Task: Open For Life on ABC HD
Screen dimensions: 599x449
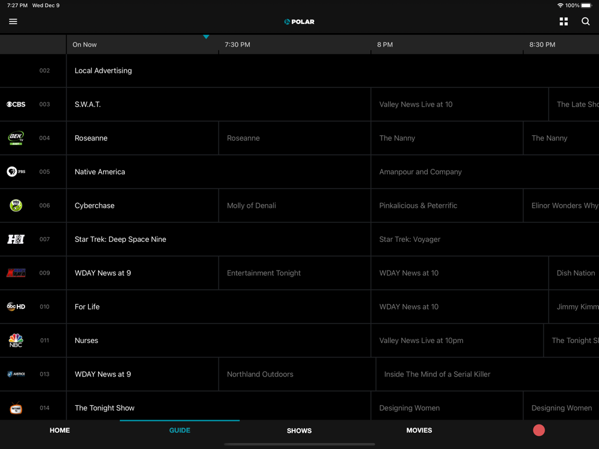Action: (x=219, y=307)
